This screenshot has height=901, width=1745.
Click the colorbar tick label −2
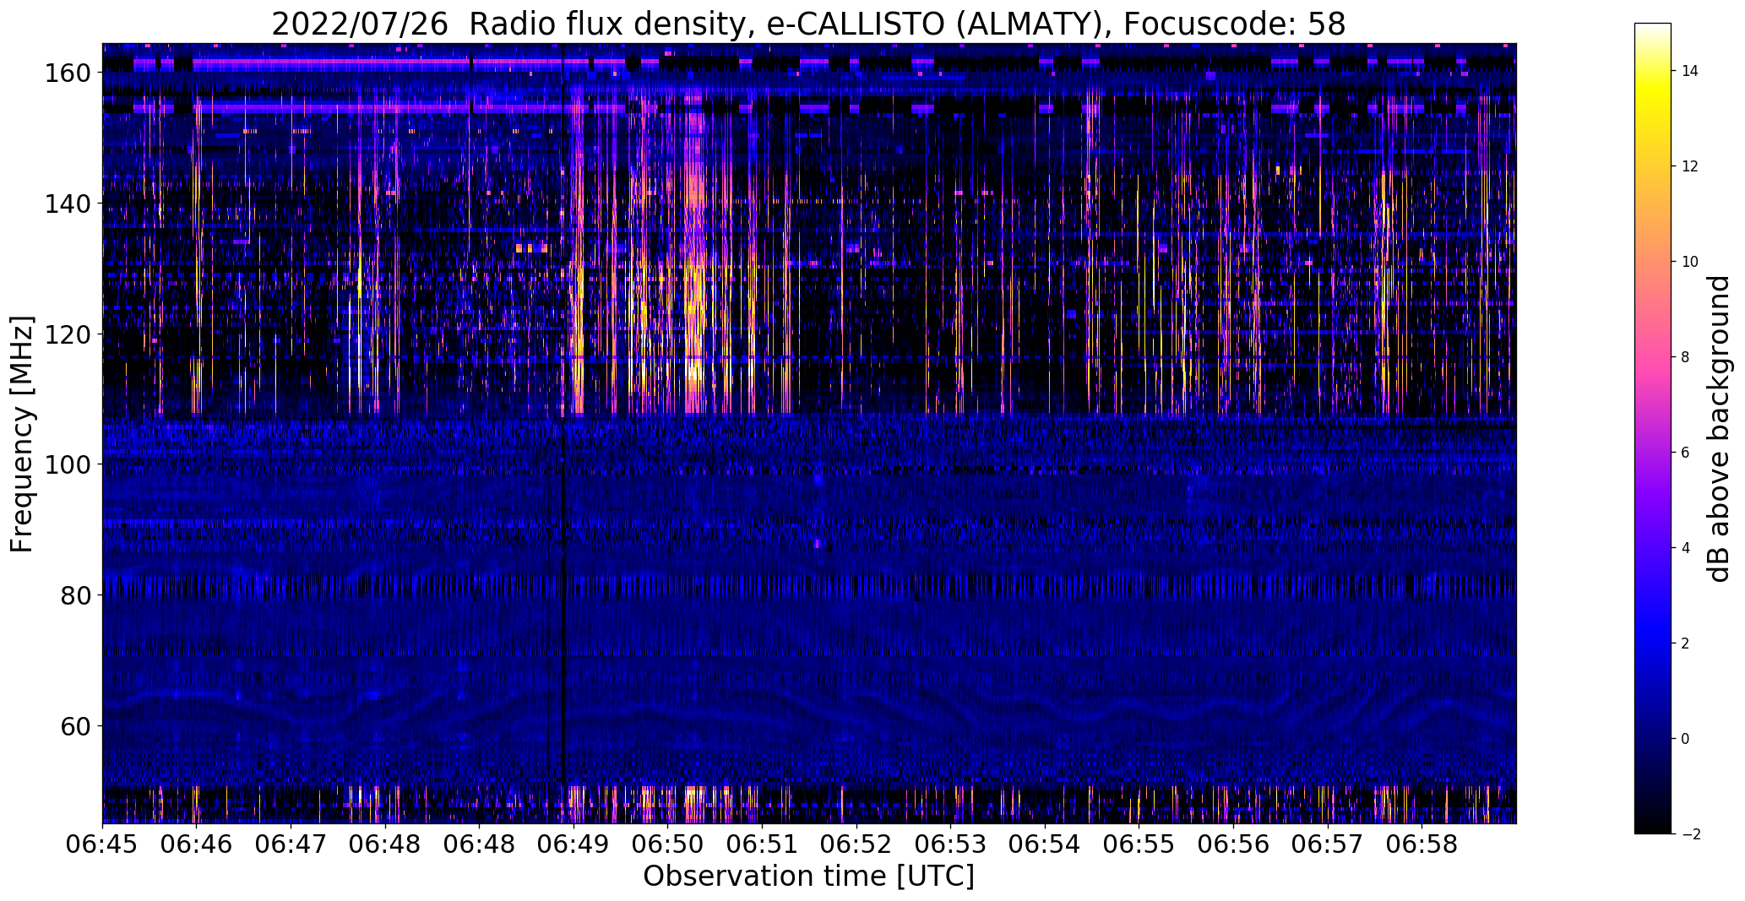pyautogui.click(x=1690, y=834)
